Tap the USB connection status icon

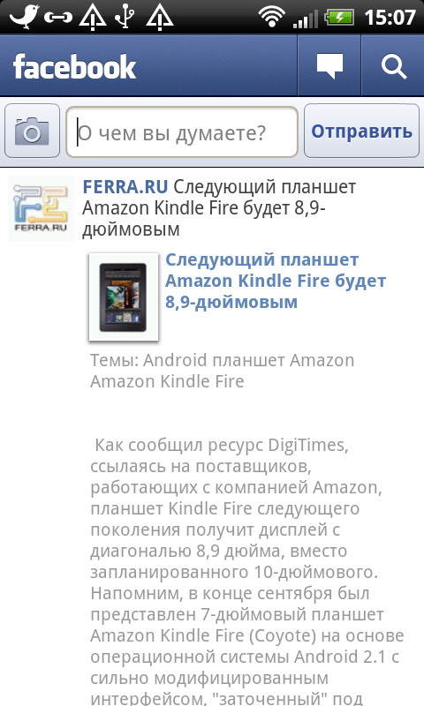[125, 17]
